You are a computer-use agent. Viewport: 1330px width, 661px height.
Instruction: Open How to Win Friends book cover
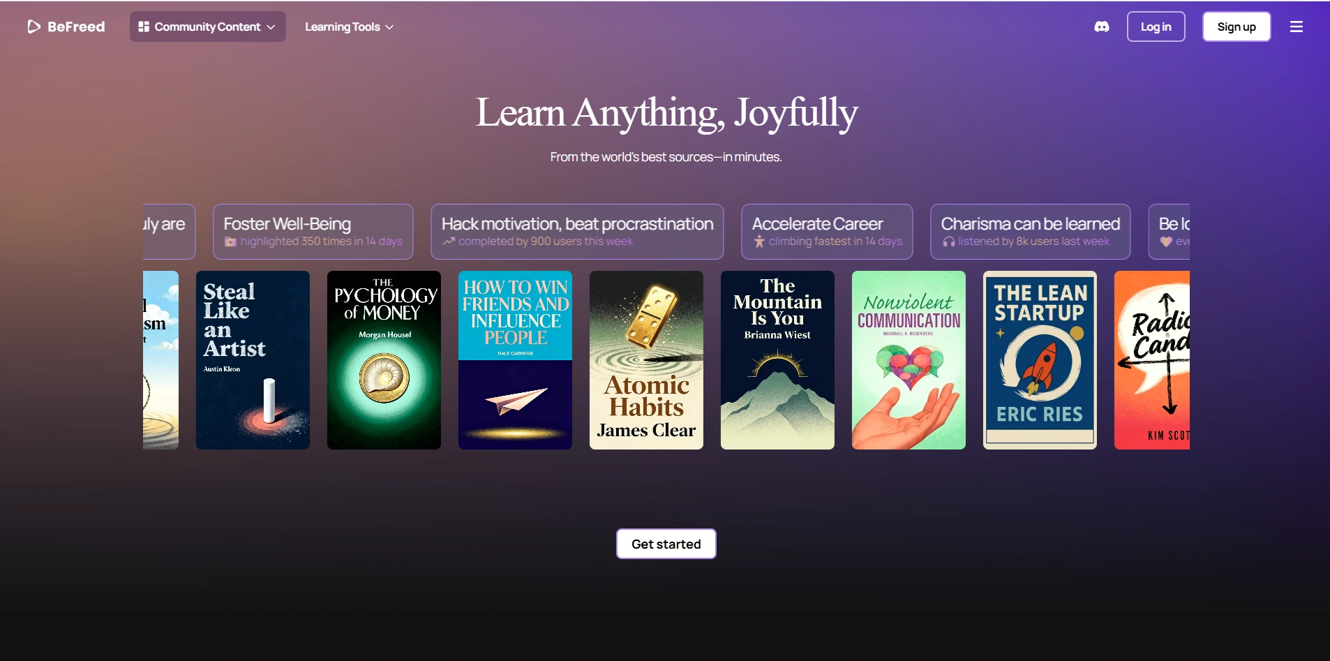click(515, 360)
